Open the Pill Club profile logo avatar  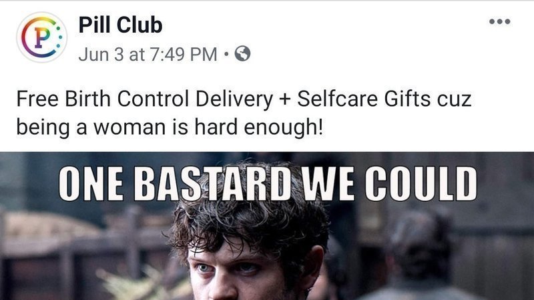coord(42,37)
